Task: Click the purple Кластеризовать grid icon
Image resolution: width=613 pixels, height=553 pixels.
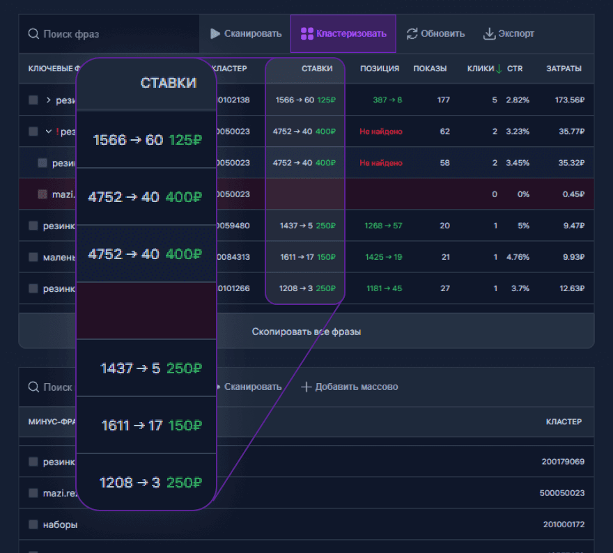Action: 306,33
